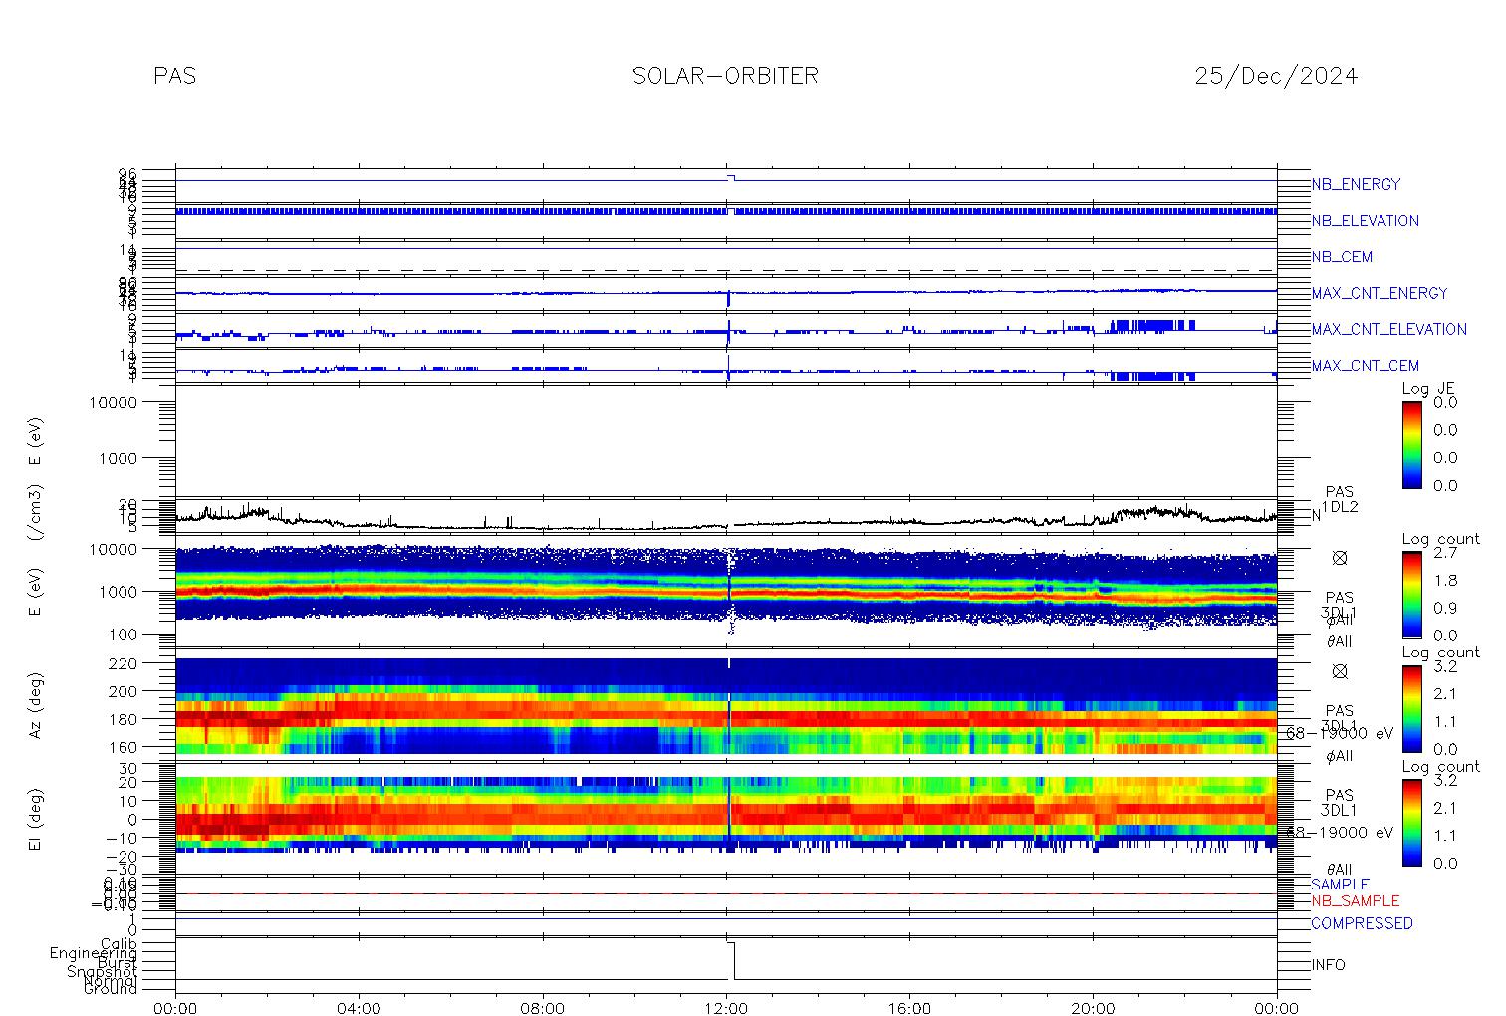
Task: Click the elevation angle spectrogram
Action: pos(726,815)
